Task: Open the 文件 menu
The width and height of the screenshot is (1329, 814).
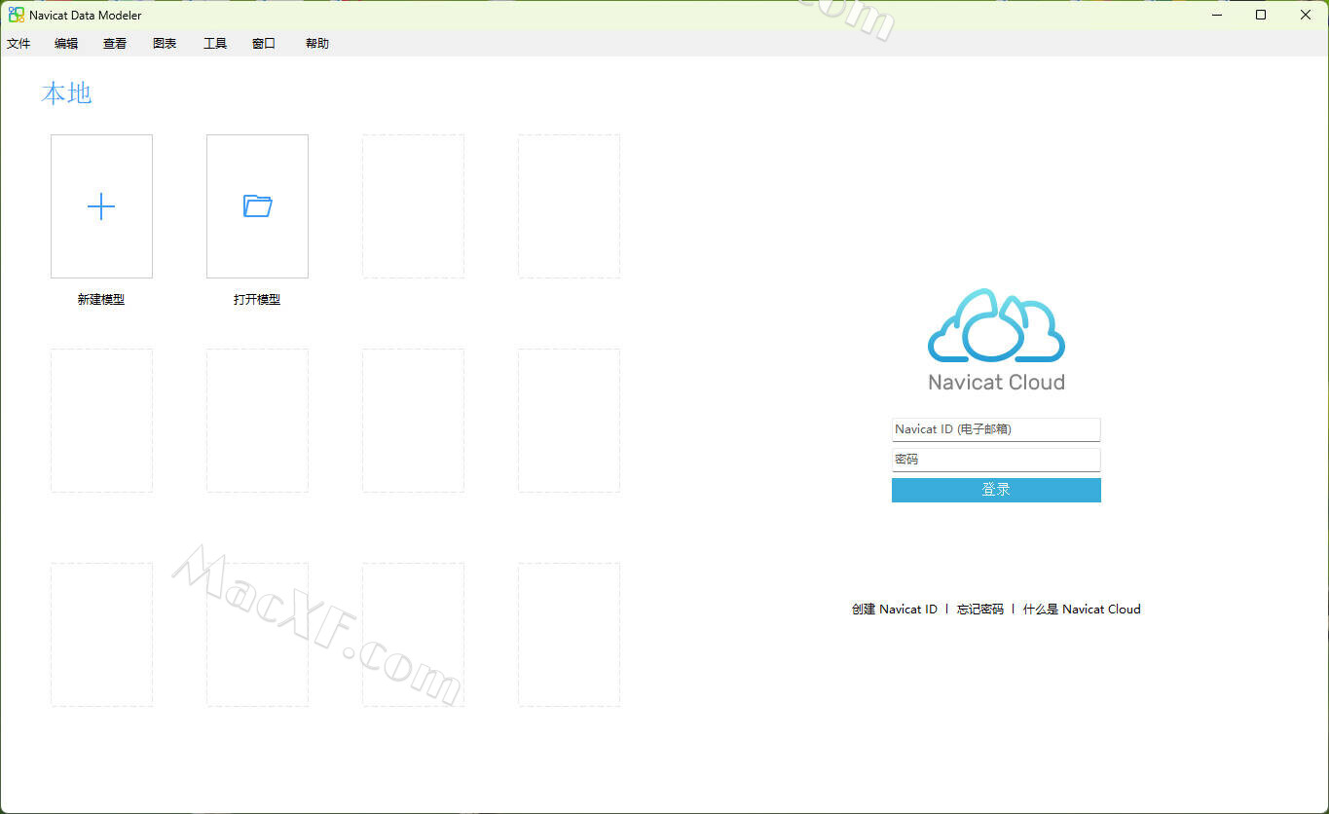Action: tap(18, 44)
